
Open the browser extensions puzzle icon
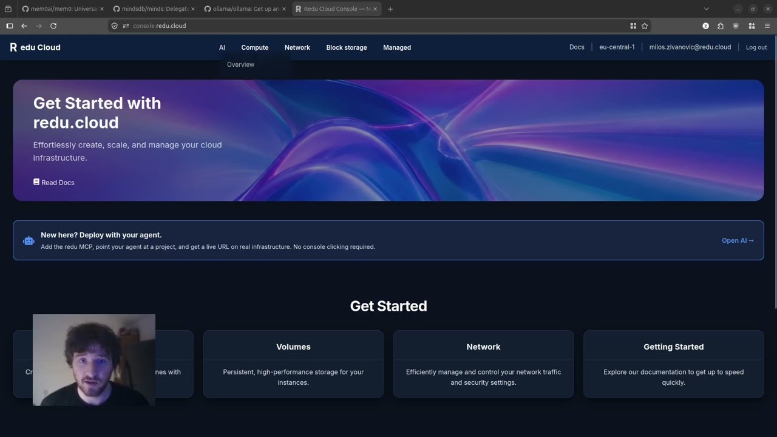point(721,26)
